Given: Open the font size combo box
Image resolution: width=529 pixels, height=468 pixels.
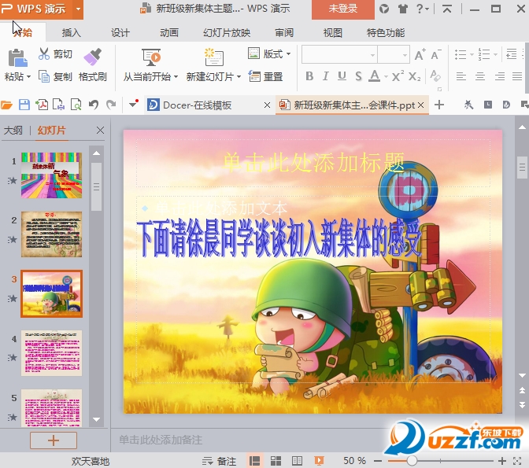Looking at the screenshot, I should pyautogui.click(x=394, y=54).
